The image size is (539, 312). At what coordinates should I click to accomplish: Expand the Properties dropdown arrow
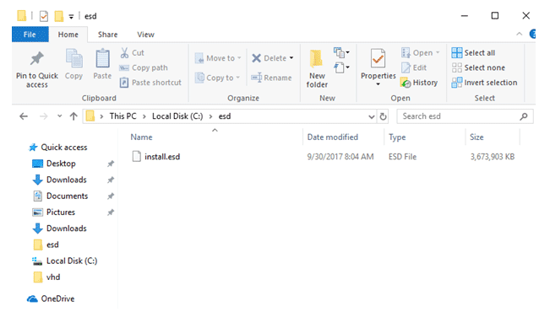click(378, 84)
